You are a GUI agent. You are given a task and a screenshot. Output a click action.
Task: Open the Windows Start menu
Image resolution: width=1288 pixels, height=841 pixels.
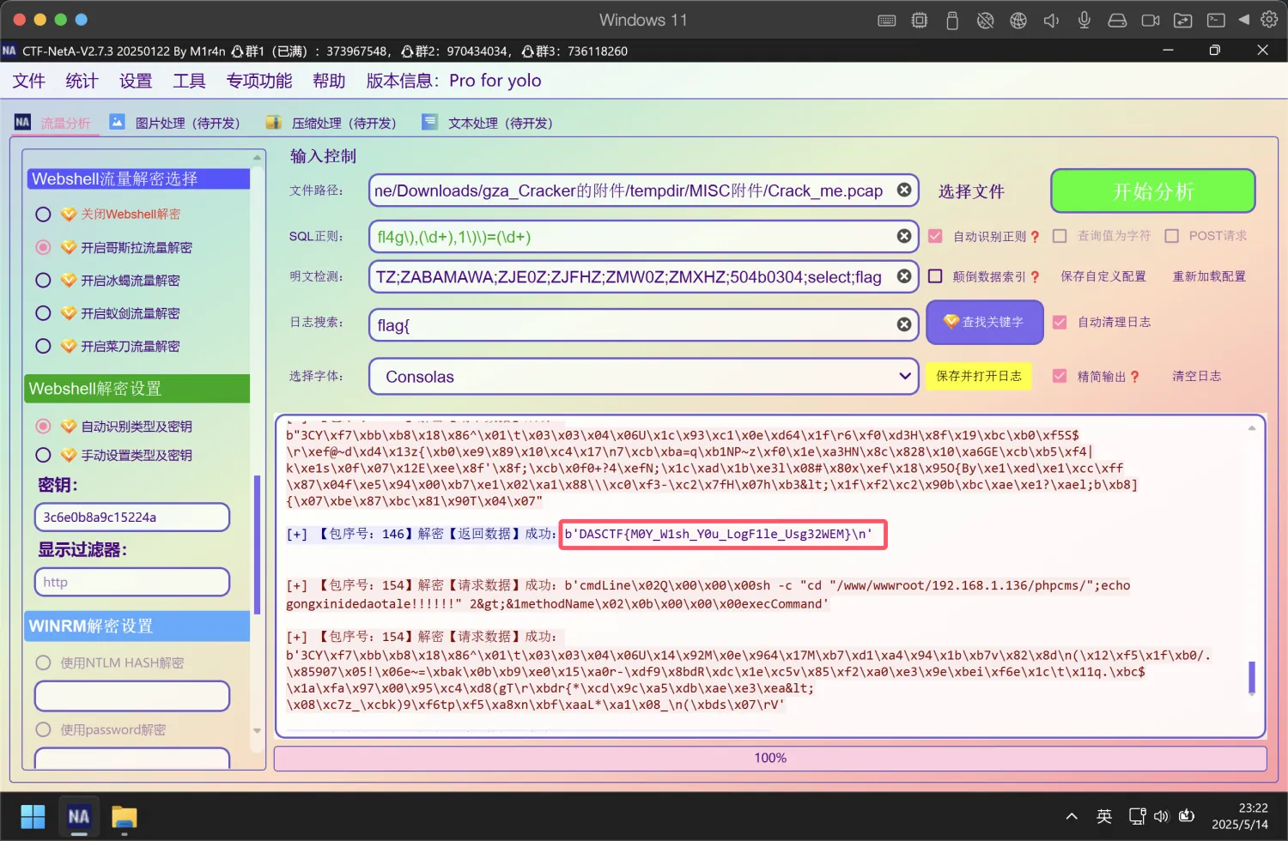(33, 816)
